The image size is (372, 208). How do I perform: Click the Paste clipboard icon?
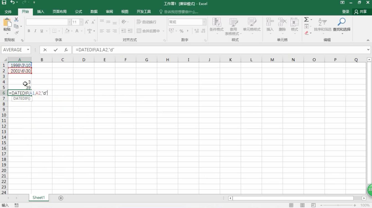click(7, 23)
